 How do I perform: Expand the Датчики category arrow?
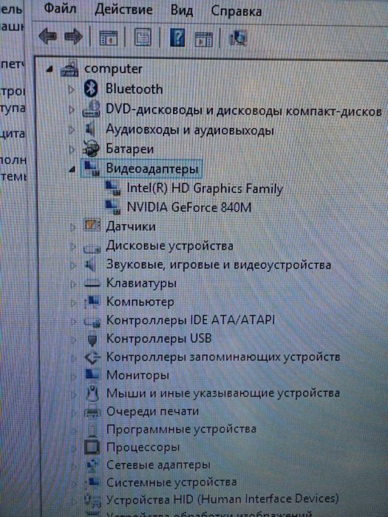[72, 227]
